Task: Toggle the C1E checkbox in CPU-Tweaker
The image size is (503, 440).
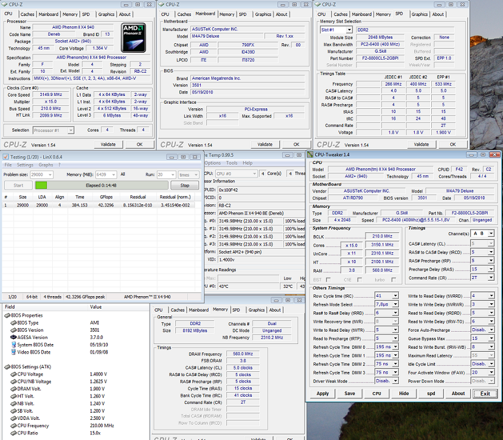Action: pyautogui.click(x=360, y=280)
